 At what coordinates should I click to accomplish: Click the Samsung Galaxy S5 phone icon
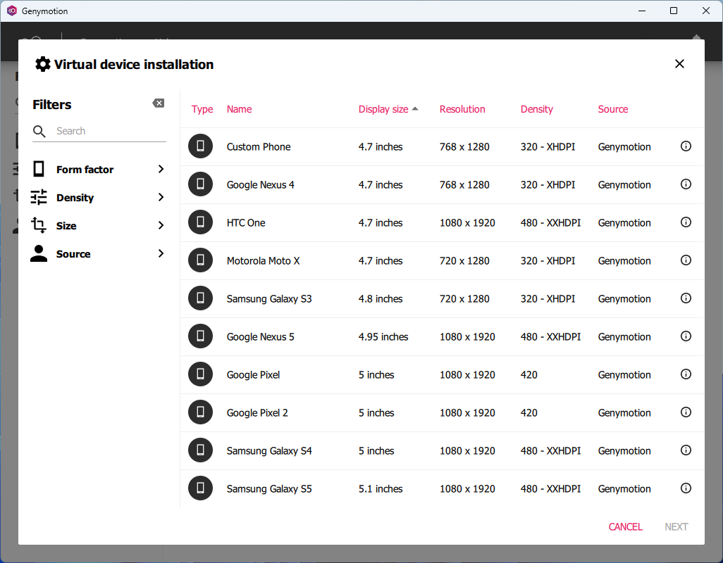pos(200,488)
